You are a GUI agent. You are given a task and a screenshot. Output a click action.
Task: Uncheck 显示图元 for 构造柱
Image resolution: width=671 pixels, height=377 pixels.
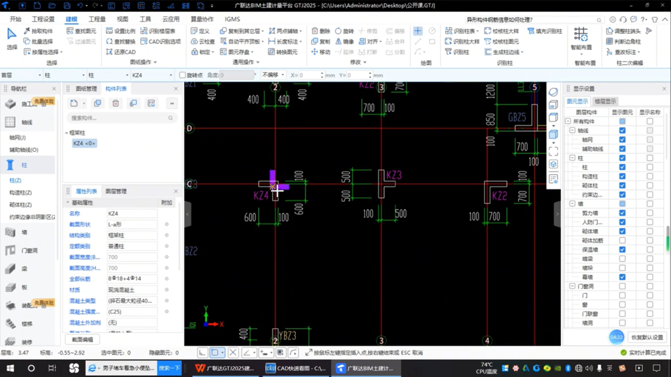622,176
